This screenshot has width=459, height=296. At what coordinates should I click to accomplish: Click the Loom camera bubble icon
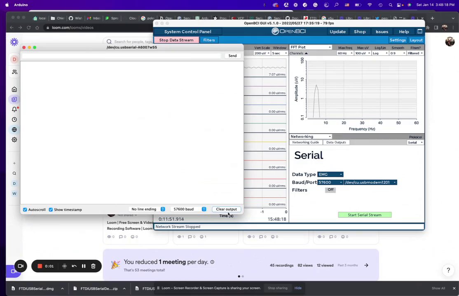[x=21, y=266]
